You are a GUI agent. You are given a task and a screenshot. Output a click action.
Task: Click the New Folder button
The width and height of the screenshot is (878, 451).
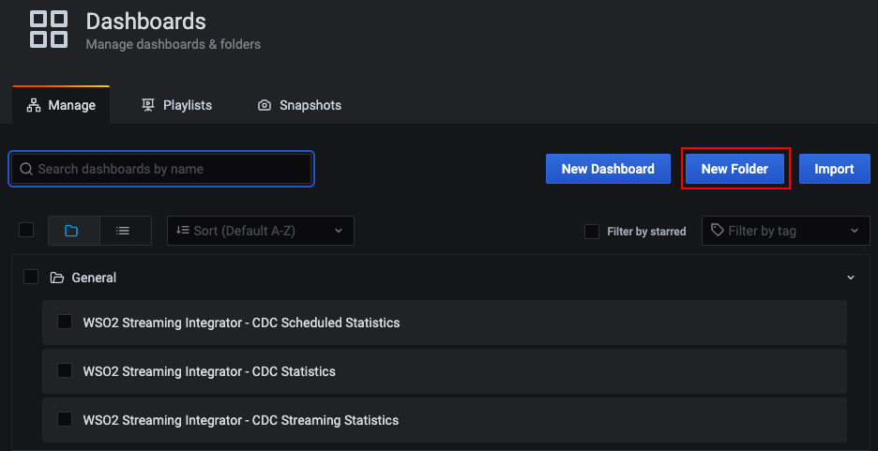tap(734, 169)
